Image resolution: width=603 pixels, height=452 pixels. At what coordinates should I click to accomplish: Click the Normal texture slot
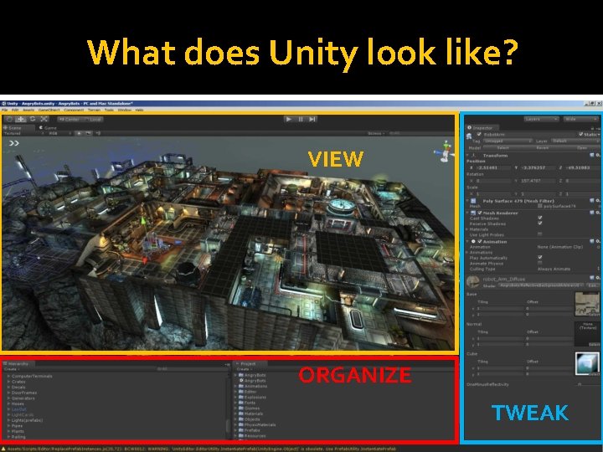[x=587, y=334]
